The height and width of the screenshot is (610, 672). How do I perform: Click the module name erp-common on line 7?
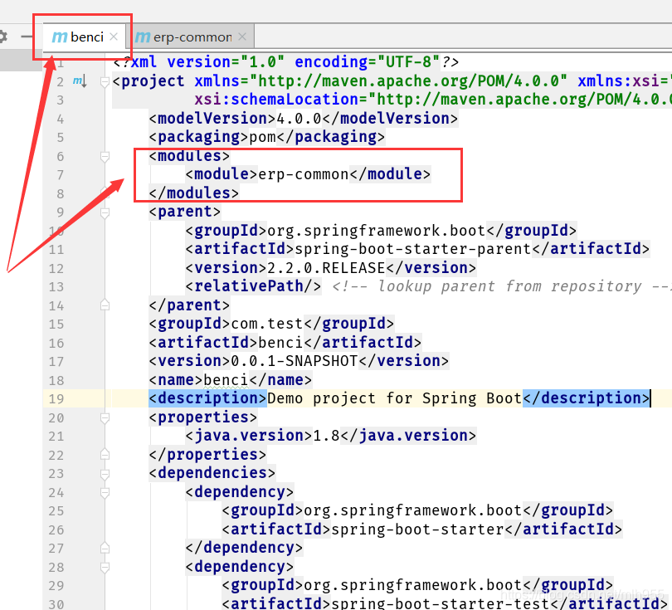(x=304, y=174)
